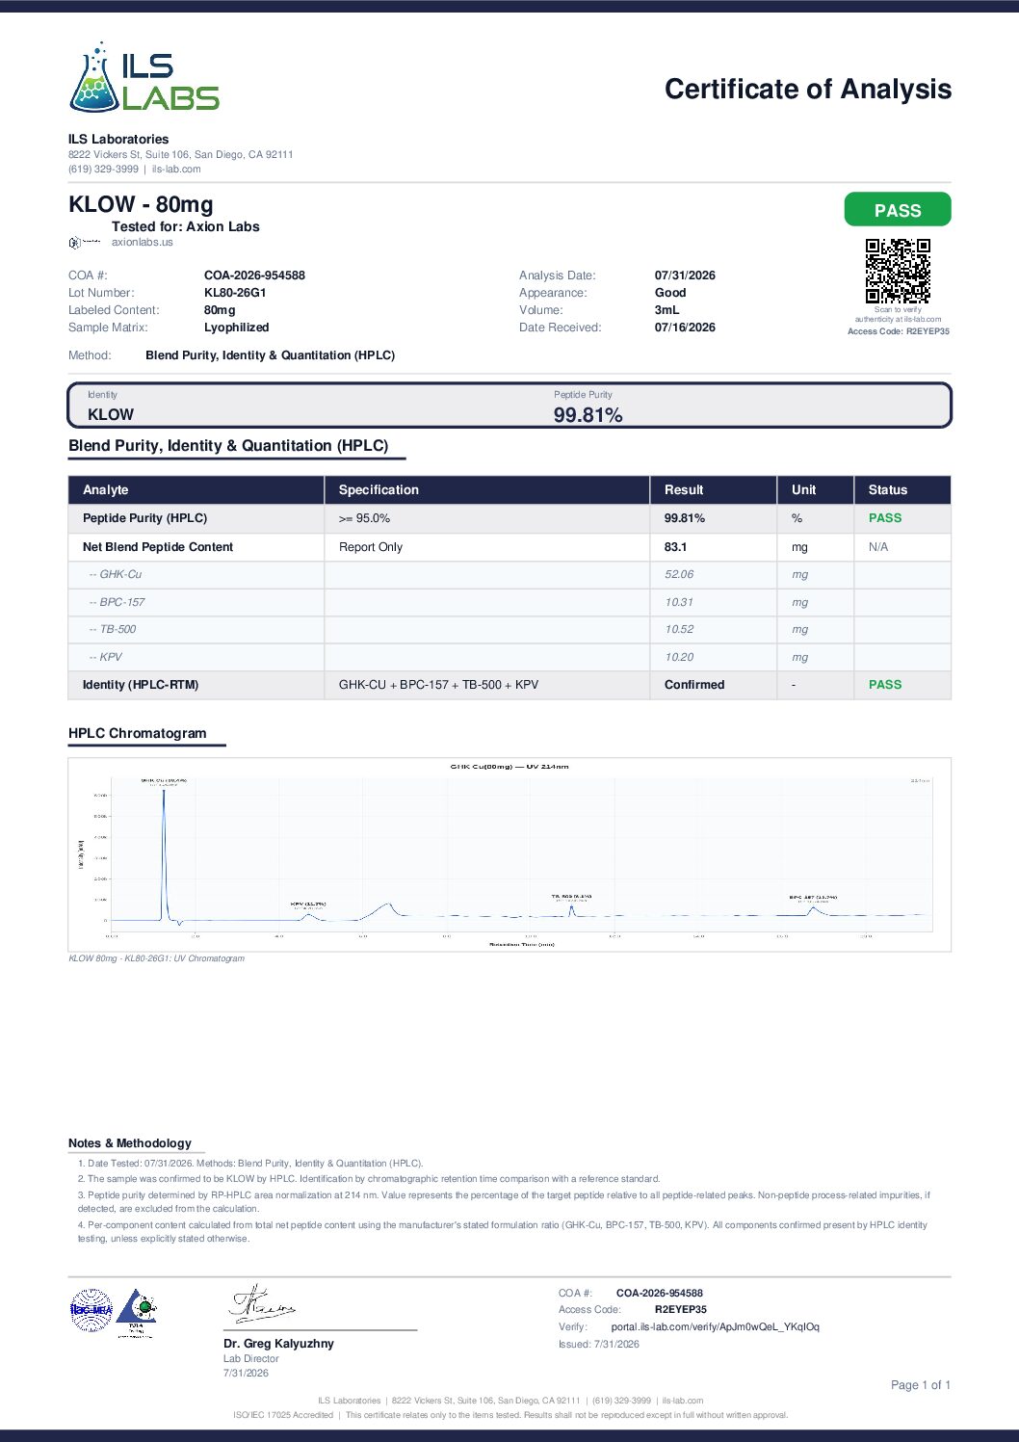Click the Date Received value 07/16/2026

point(685,328)
